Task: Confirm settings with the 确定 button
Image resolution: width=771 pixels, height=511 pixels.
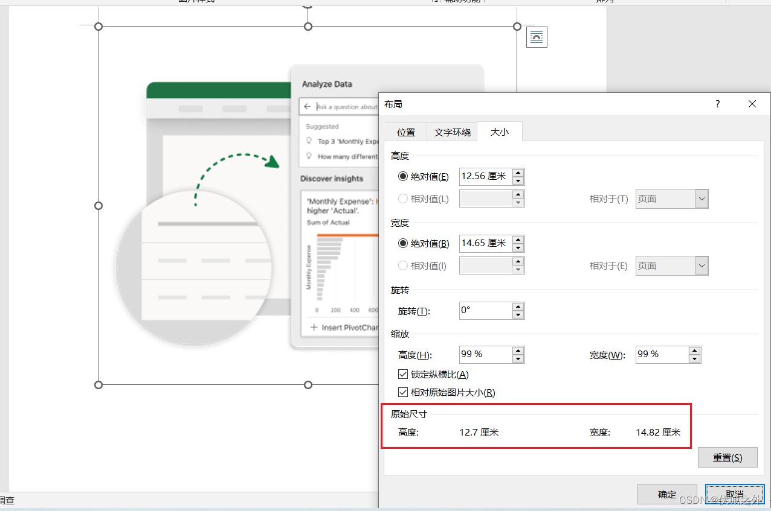Action: 667,494
